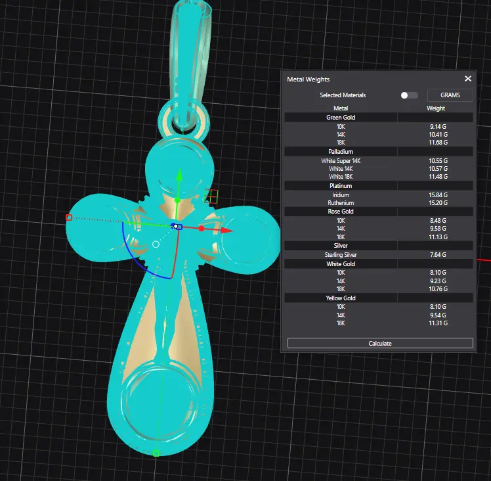
Task: Select the Rose Gold category row
Action: click(x=379, y=212)
